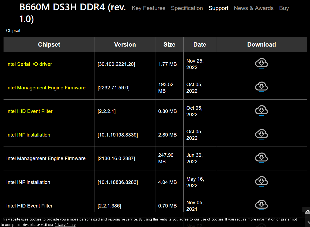Viewport: 310px width, 227px height.
Task: Click yellow Intel INF installation entry
Action: [x=28, y=135]
